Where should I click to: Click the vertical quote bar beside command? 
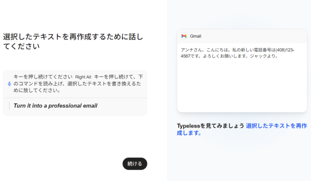[x=9, y=106]
